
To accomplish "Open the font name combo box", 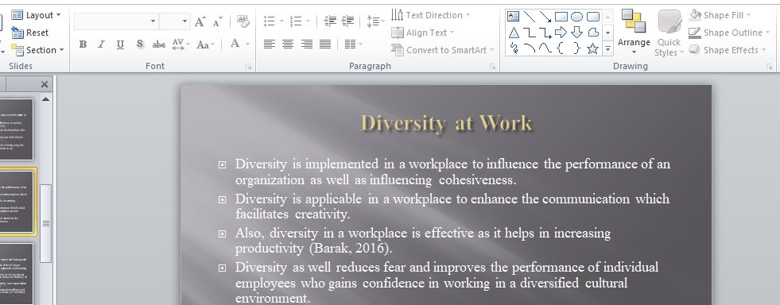I will click(x=153, y=21).
